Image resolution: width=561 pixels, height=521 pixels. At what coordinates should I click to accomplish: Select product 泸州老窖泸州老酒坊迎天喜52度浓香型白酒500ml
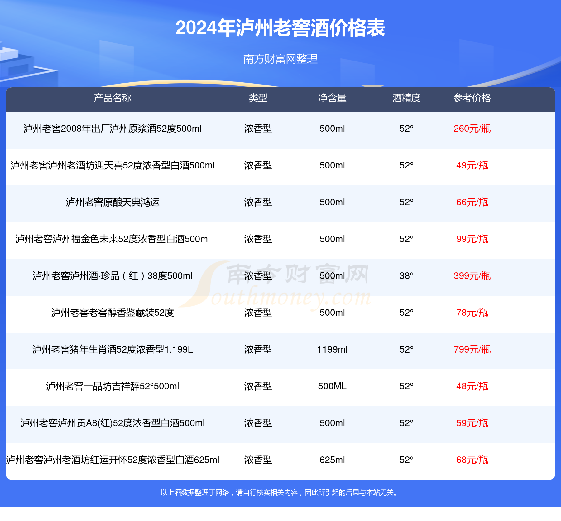pyautogui.click(x=113, y=165)
